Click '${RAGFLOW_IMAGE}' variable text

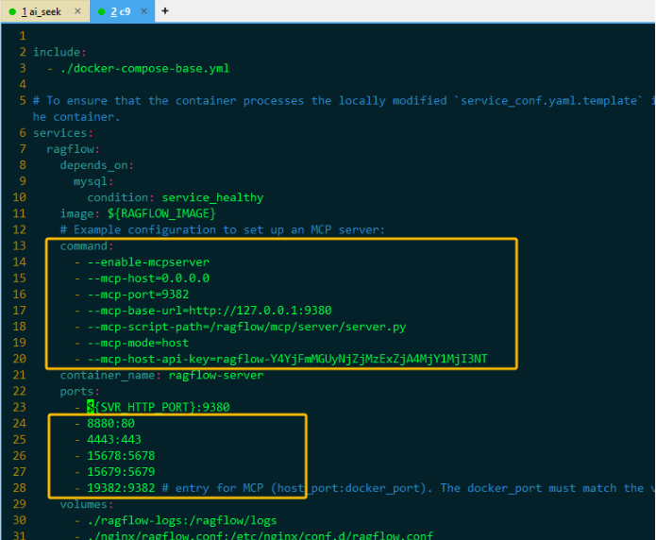click(x=161, y=213)
